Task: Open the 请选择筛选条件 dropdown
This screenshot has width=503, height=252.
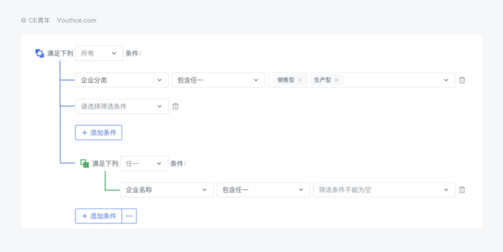Action: pos(122,106)
